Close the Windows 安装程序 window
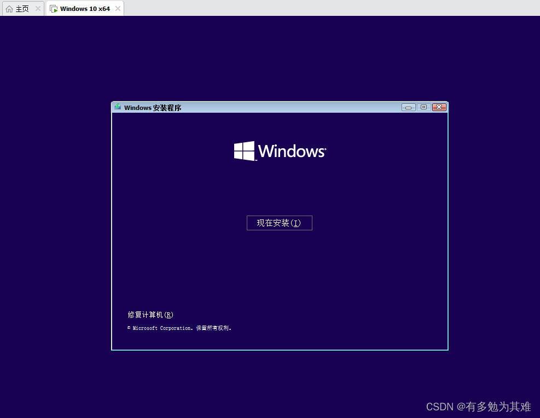540x418 pixels. tap(439, 107)
